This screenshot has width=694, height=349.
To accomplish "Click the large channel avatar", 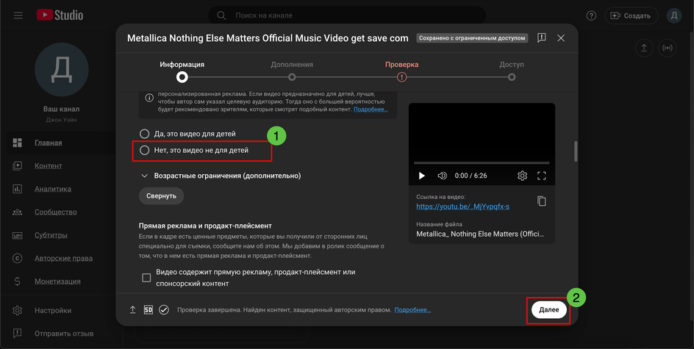I will [x=62, y=70].
